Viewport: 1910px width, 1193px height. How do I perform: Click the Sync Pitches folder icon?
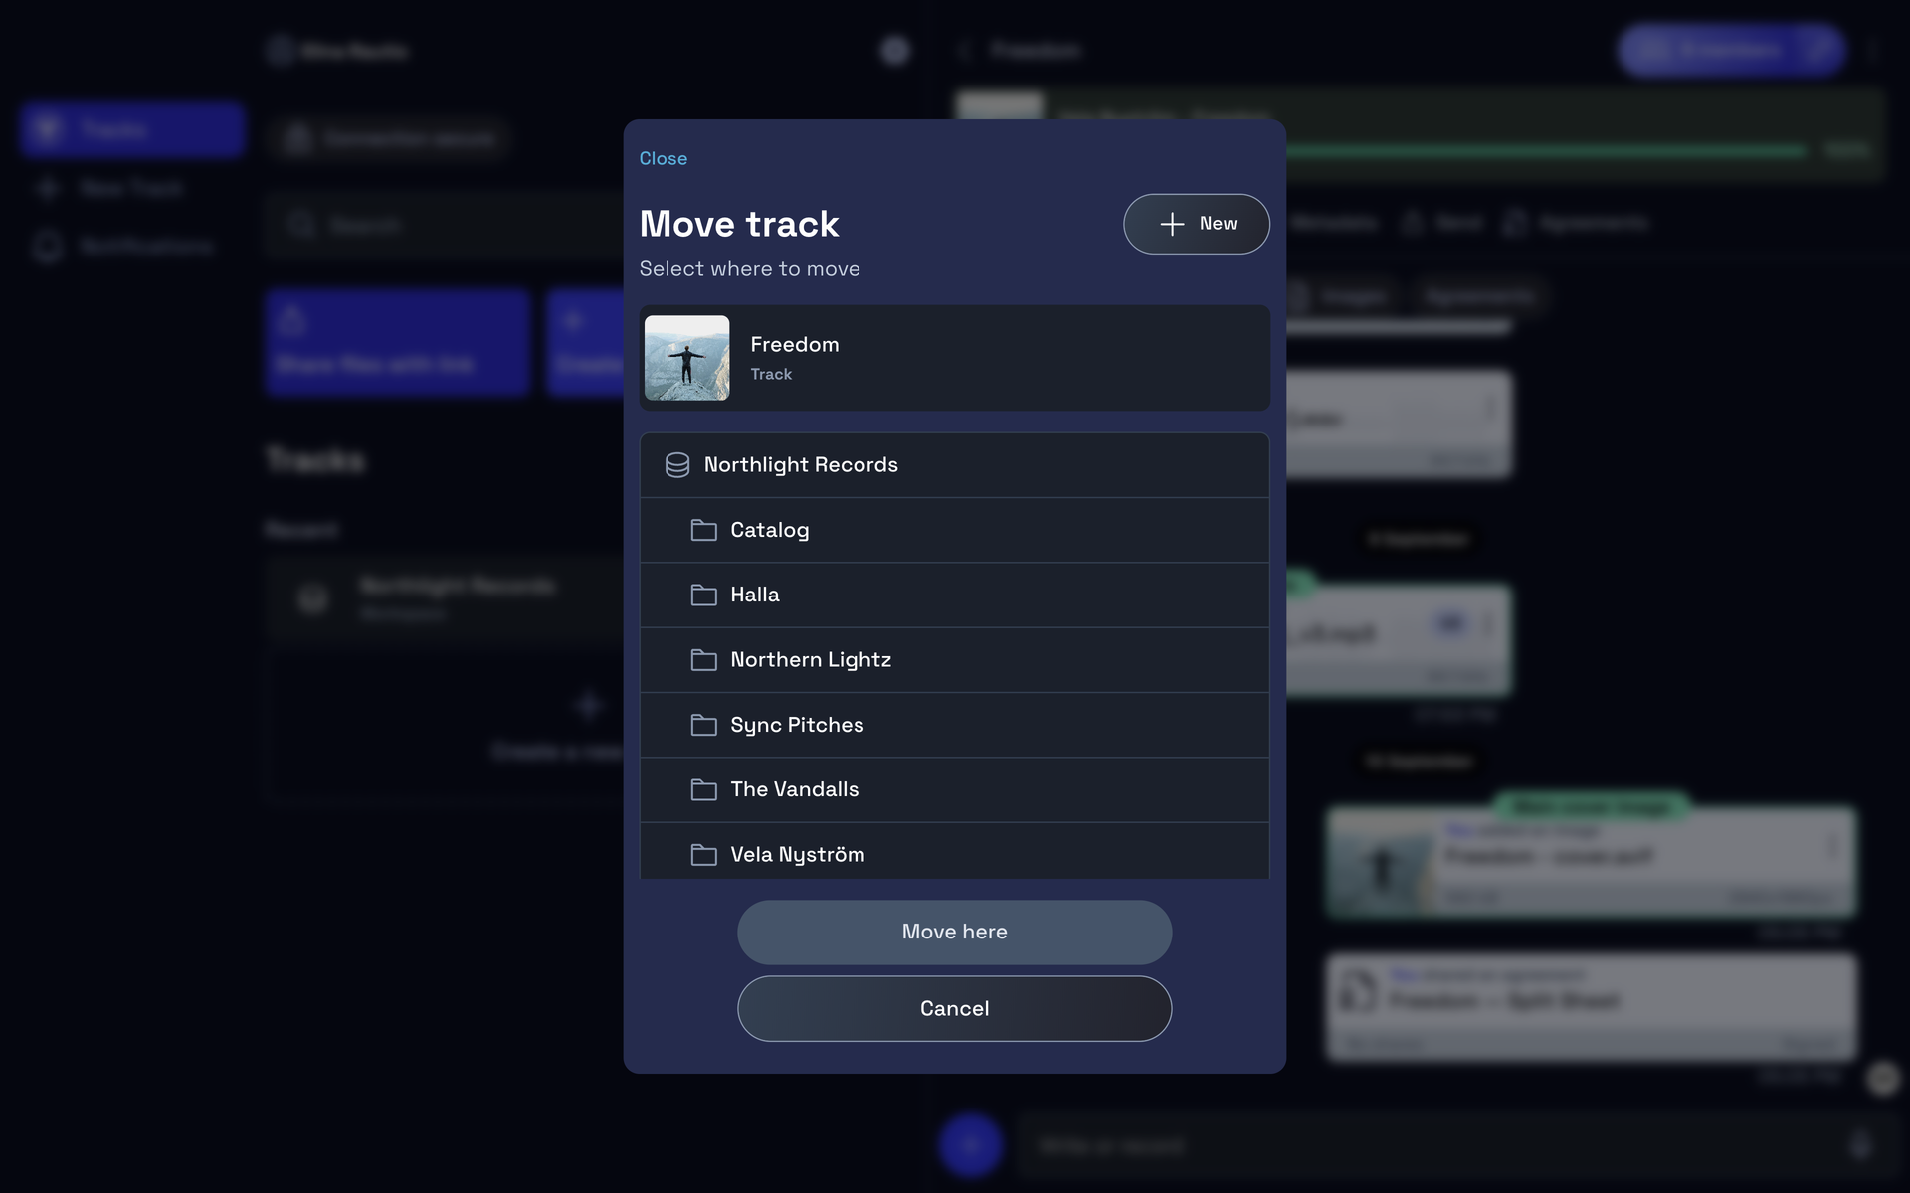(x=703, y=725)
